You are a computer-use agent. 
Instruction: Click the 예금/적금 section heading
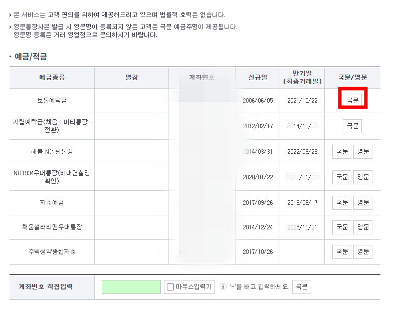[x=31, y=57]
